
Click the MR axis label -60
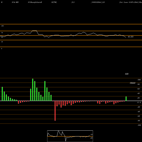pos(139,116)
